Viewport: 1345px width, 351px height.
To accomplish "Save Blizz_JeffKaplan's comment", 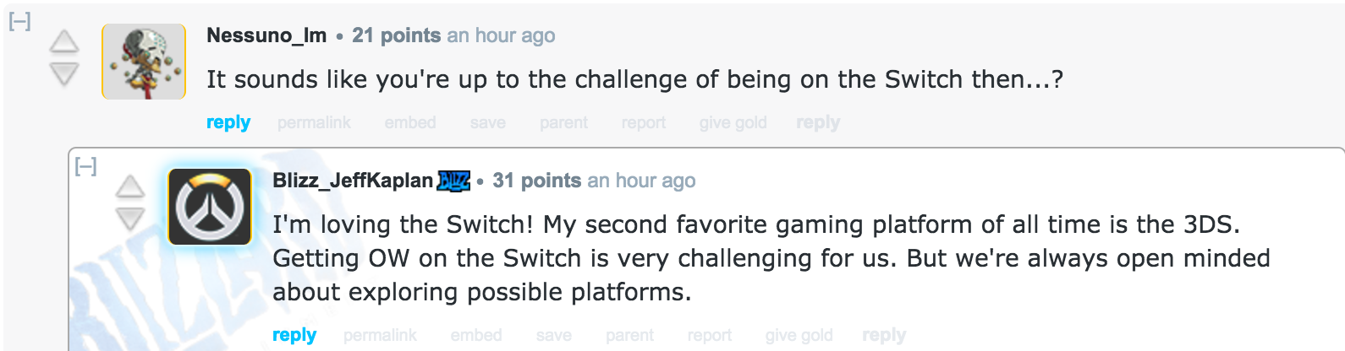I will [554, 335].
